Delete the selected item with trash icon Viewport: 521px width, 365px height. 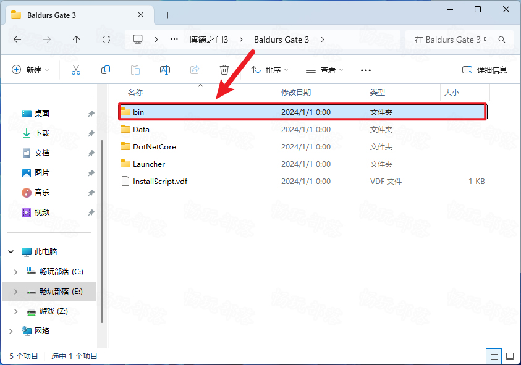pyautogui.click(x=224, y=70)
